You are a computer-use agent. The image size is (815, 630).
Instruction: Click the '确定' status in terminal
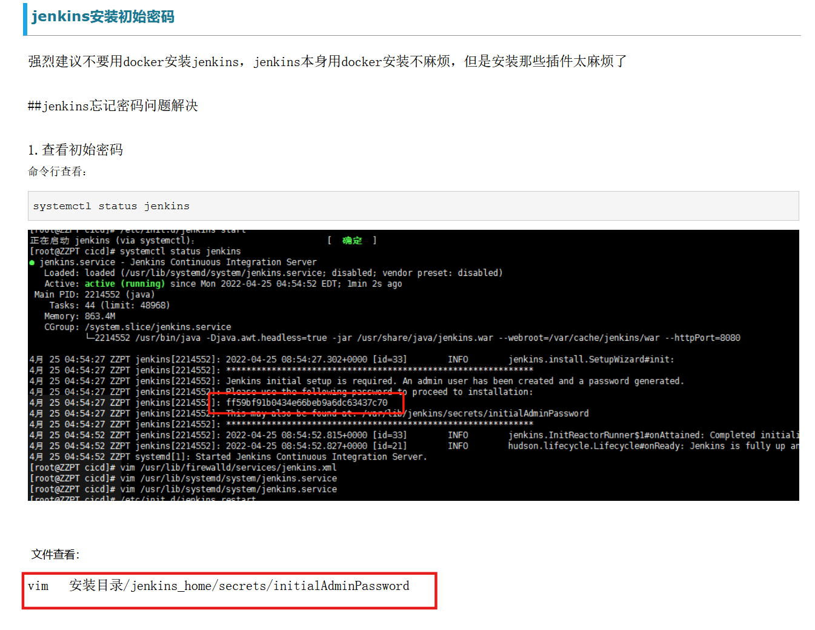pyautogui.click(x=352, y=241)
